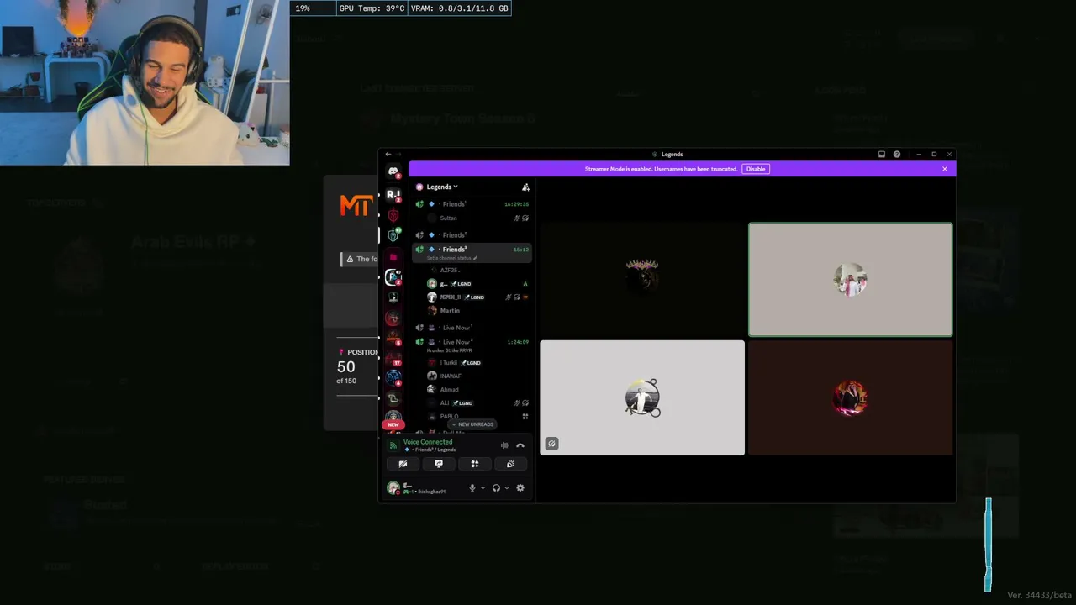This screenshot has height=605, width=1076.
Task: Join the Friends¹ voice channel
Action: (x=472, y=204)
